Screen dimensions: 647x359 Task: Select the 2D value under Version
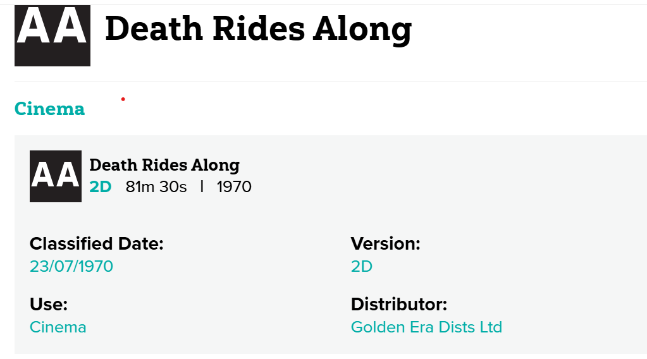(362, 266)
